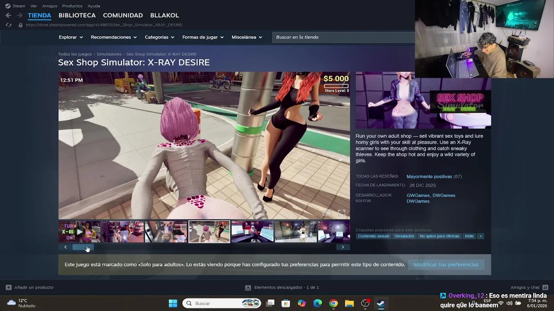Screen dimensions: 554x311
Task: Open the Steam menu
Action: (15, 6)
